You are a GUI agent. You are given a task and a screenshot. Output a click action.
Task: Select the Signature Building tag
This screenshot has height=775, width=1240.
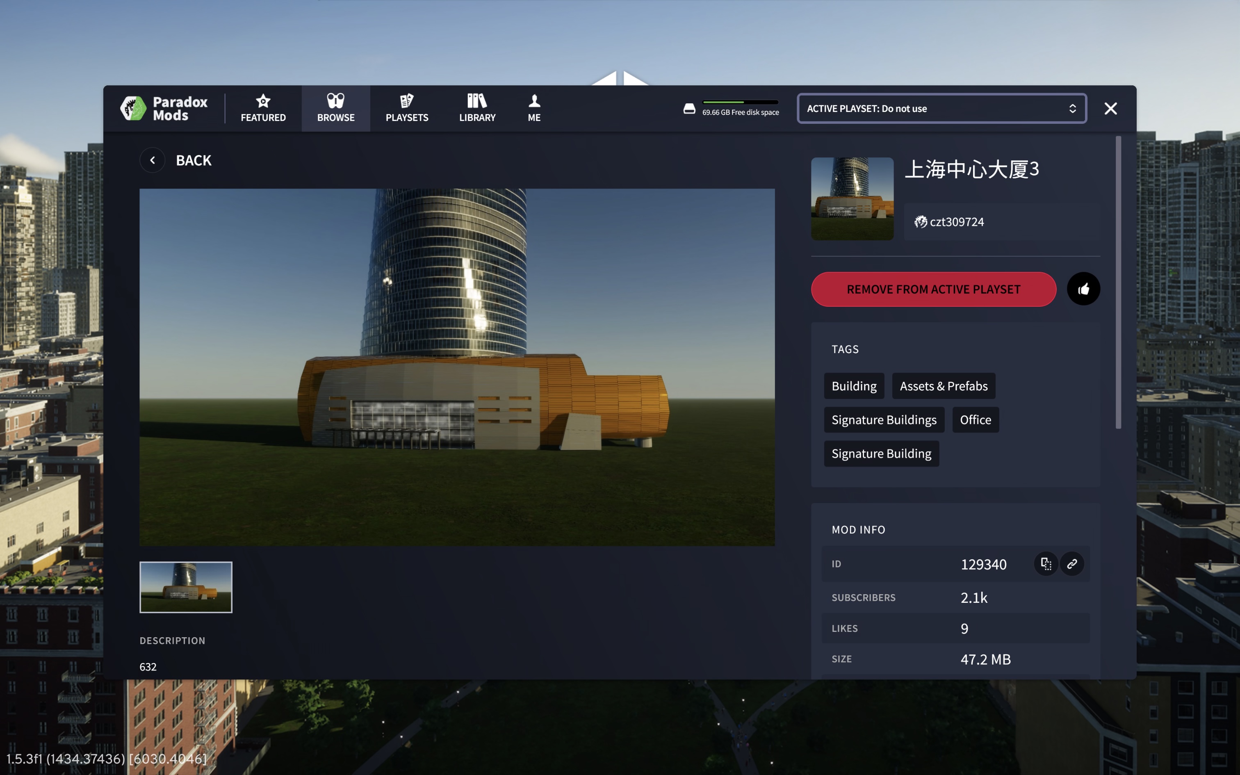(881, 454)
